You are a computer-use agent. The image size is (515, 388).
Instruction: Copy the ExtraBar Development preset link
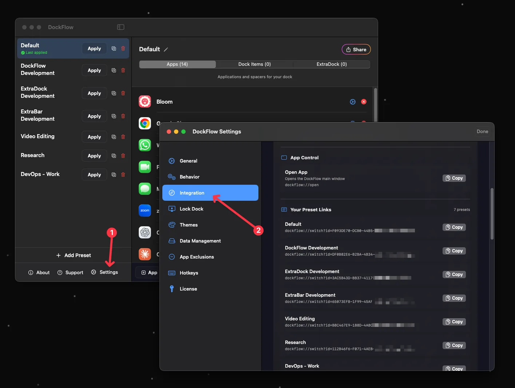454,298
